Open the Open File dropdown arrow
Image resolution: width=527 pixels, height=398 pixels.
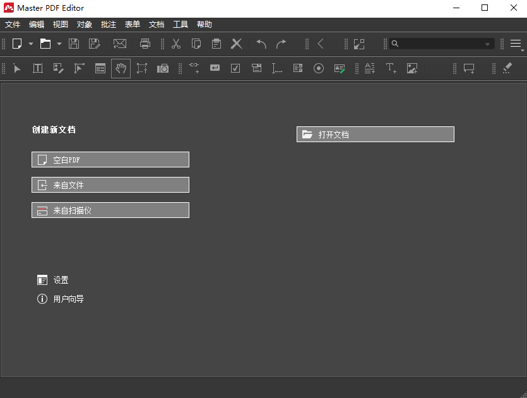tap(59, 44)
